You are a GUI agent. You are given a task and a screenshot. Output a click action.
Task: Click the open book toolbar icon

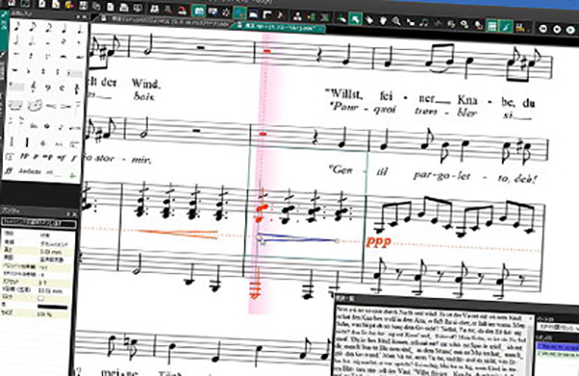tap(154, 9)
